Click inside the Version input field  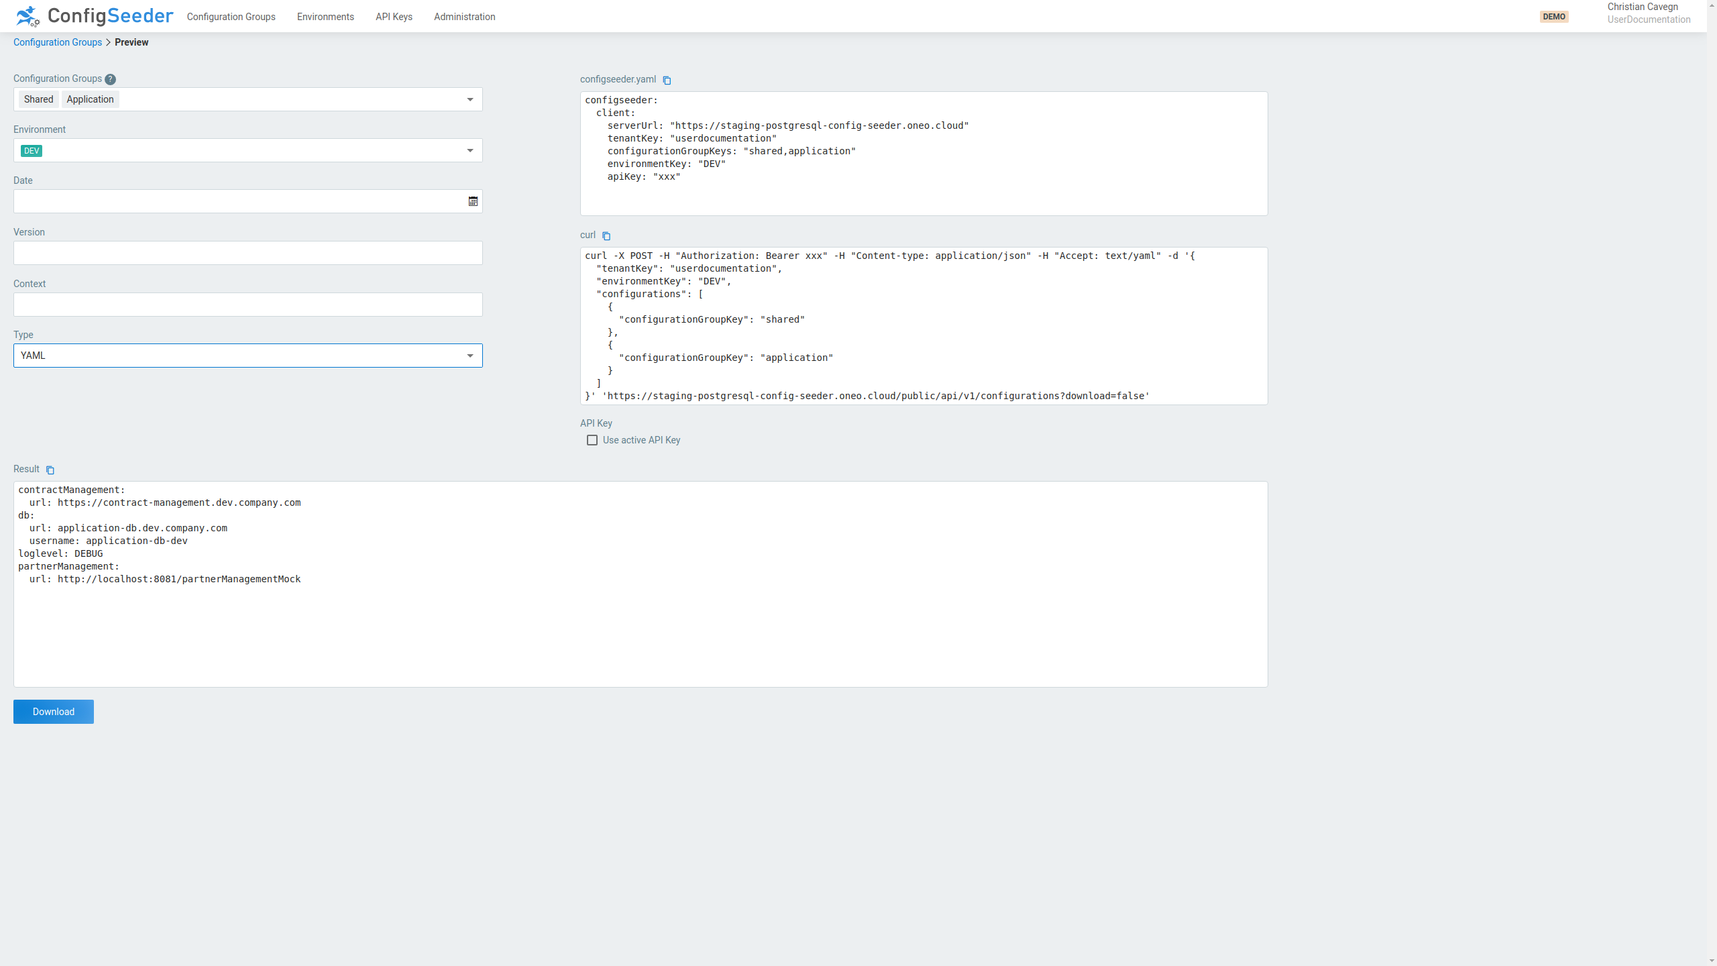click(247, 253)
